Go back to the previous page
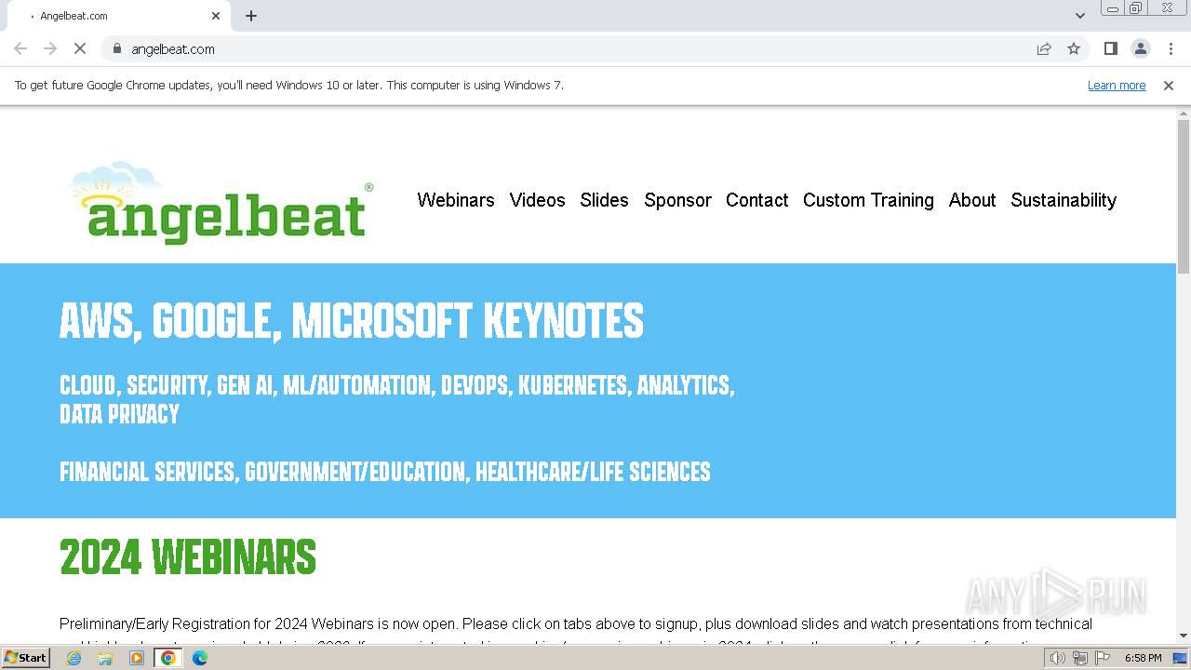 pyautogui.click(x=20, y=48)
